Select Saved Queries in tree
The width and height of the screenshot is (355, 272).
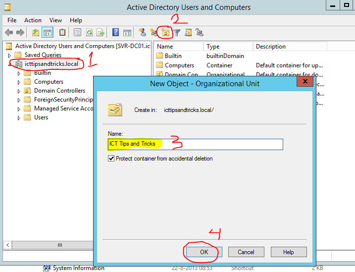(x=43, y=55)
